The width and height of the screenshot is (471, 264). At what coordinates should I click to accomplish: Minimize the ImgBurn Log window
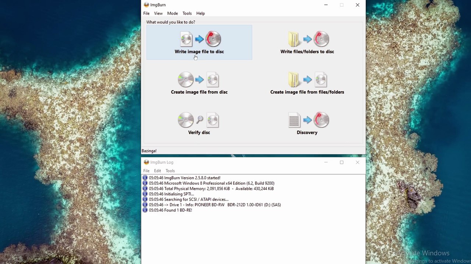326,162
